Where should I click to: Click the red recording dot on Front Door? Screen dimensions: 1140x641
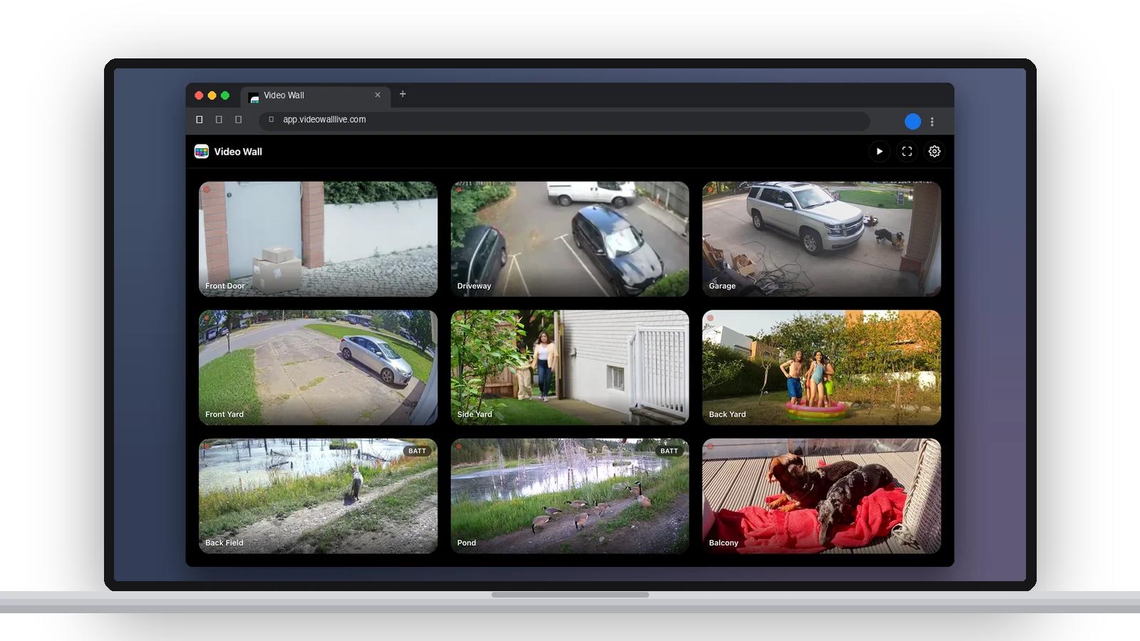[207, 189]
